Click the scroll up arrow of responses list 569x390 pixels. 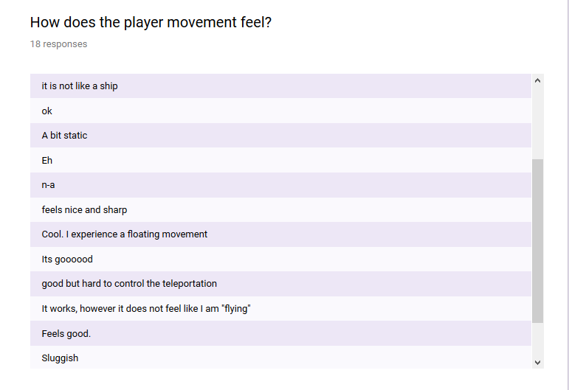[537, 80]
